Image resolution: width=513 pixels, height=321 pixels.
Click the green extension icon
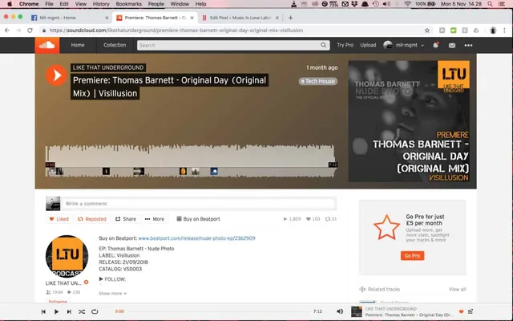point(453,30)
